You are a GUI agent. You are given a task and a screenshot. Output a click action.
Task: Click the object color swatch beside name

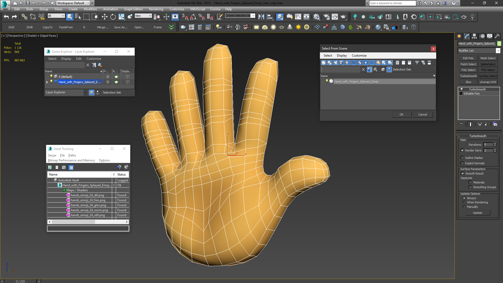[499, 43]
